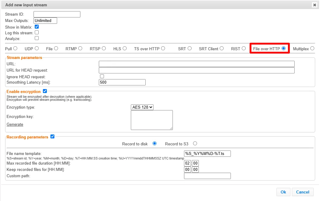Focus the URL for HEAD request field

click(196, 70)
